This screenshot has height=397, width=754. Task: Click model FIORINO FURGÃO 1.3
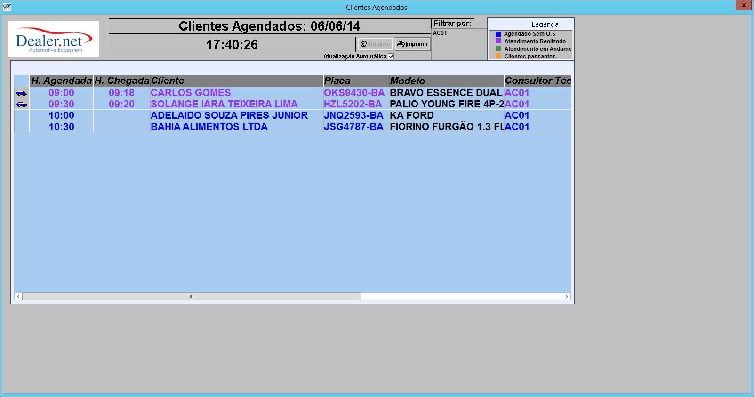[447, 127]
